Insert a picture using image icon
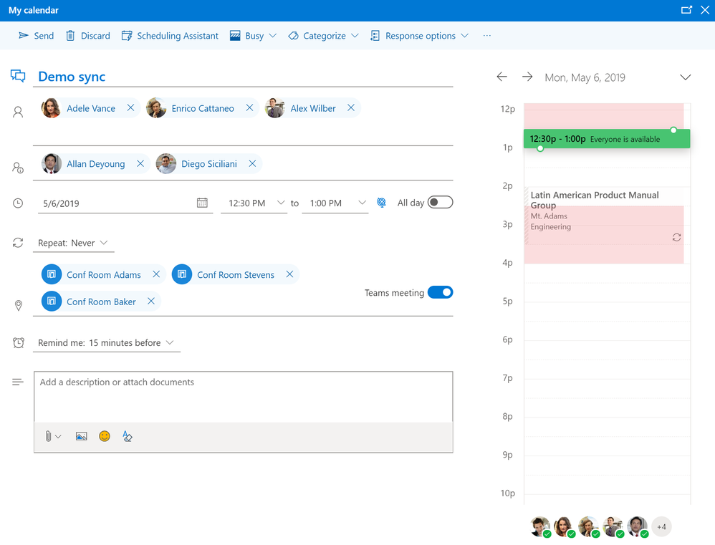The image size is (715, 545). 81,437
